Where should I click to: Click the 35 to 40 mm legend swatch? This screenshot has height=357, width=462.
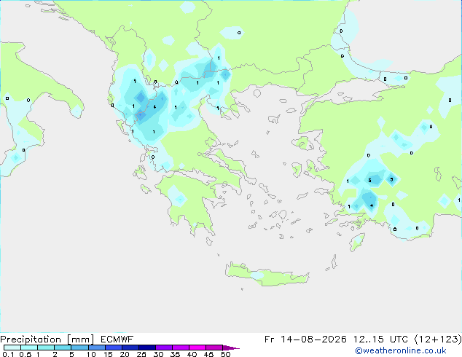[180, 348]
